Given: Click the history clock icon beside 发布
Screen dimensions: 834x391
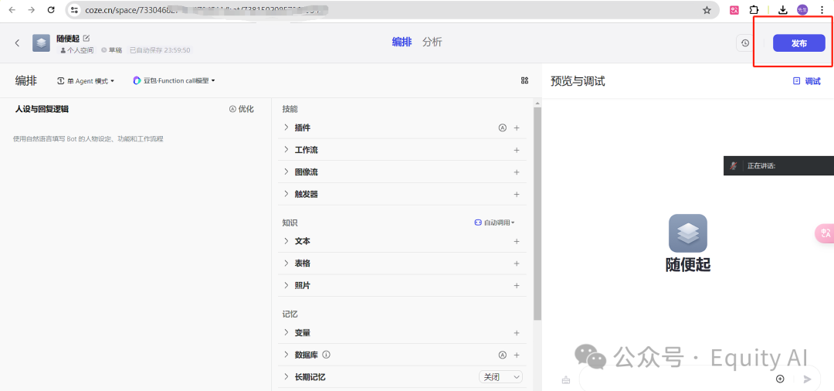Looking at the screenshot, I should pyautogui.click(x=744, y=43).
